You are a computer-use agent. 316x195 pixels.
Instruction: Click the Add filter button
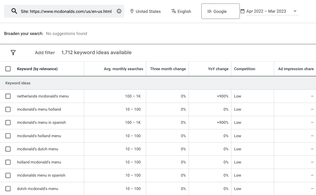[x=45, y=53]
